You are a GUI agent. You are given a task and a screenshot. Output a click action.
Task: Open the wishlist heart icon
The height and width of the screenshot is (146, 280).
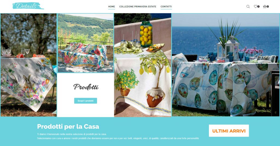click(256, 7)
